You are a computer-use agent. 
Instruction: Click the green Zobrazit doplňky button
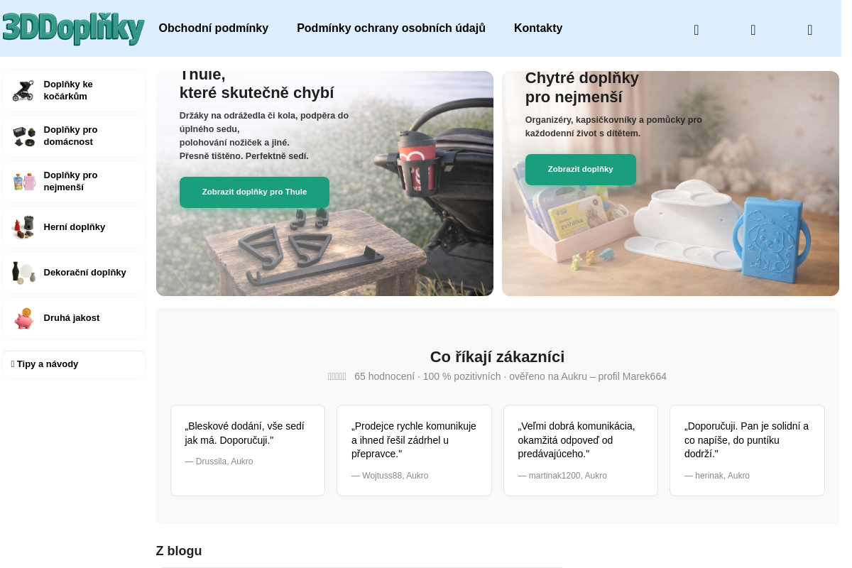[581, 170]
